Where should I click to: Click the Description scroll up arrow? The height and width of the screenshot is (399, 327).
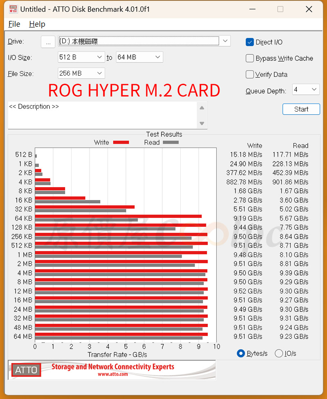click(x=202, y=108)
